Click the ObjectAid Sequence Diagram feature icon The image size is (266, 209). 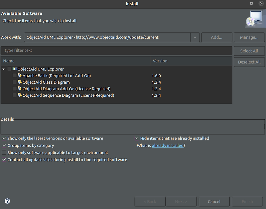20,95
